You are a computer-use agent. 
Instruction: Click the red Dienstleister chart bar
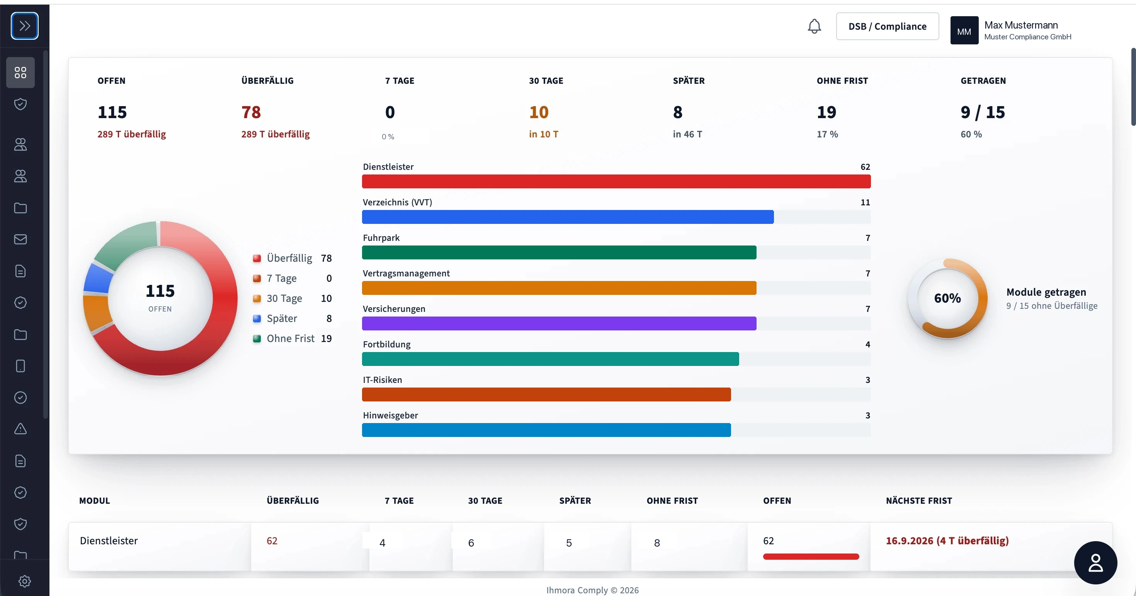click(x=616, y=181)
